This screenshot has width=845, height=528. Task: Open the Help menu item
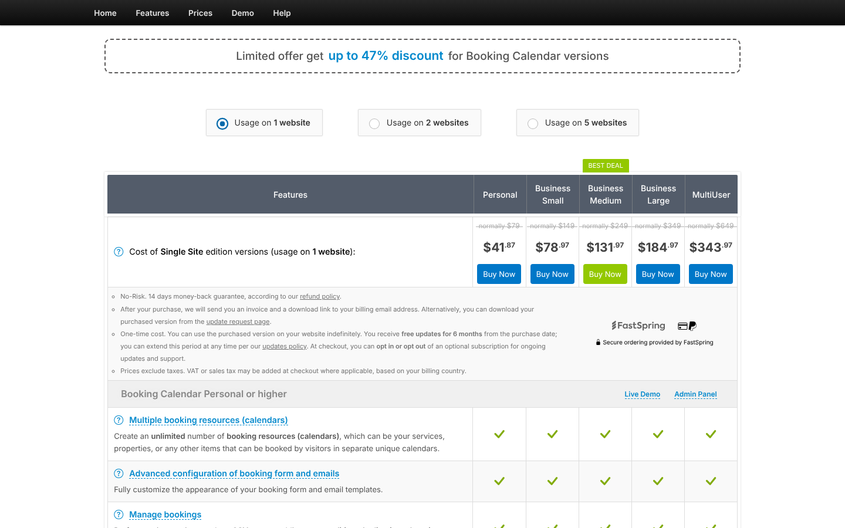pyautogui.click(x=282, y=13)
